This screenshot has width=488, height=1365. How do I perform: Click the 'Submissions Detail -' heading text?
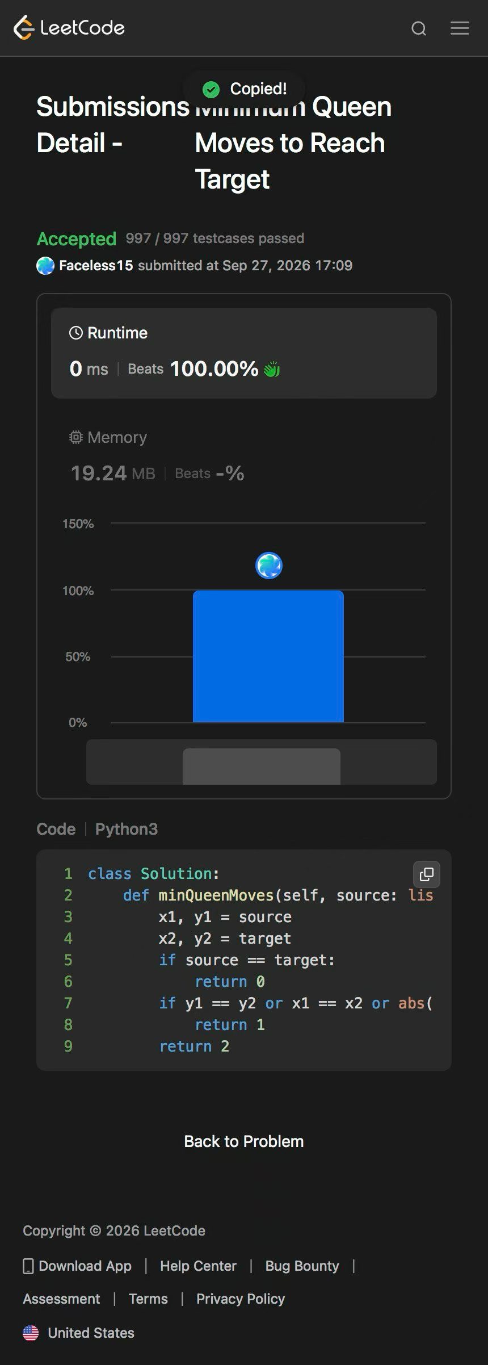(x=113, y=125)
